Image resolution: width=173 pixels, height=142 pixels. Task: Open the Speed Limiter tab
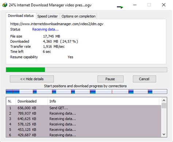(47, 16)
